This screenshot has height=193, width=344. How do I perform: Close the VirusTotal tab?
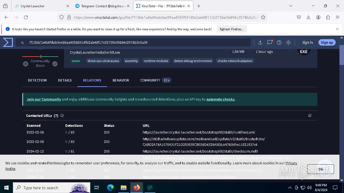pyautogui.click(x=189, y=6)
